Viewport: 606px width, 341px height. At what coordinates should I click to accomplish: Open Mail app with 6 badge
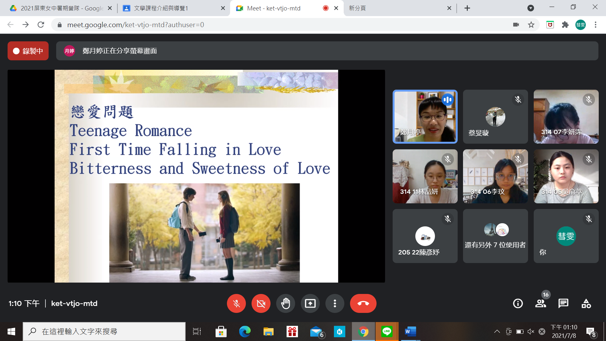point(316,332)
